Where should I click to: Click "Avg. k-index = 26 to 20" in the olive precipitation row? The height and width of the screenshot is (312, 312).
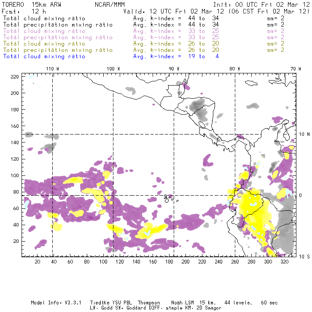tap(176, 50)
